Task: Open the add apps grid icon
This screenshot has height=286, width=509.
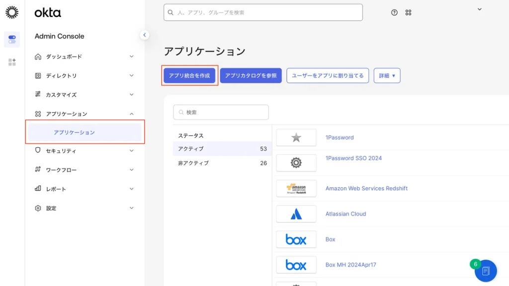Action: coord(12,62)
